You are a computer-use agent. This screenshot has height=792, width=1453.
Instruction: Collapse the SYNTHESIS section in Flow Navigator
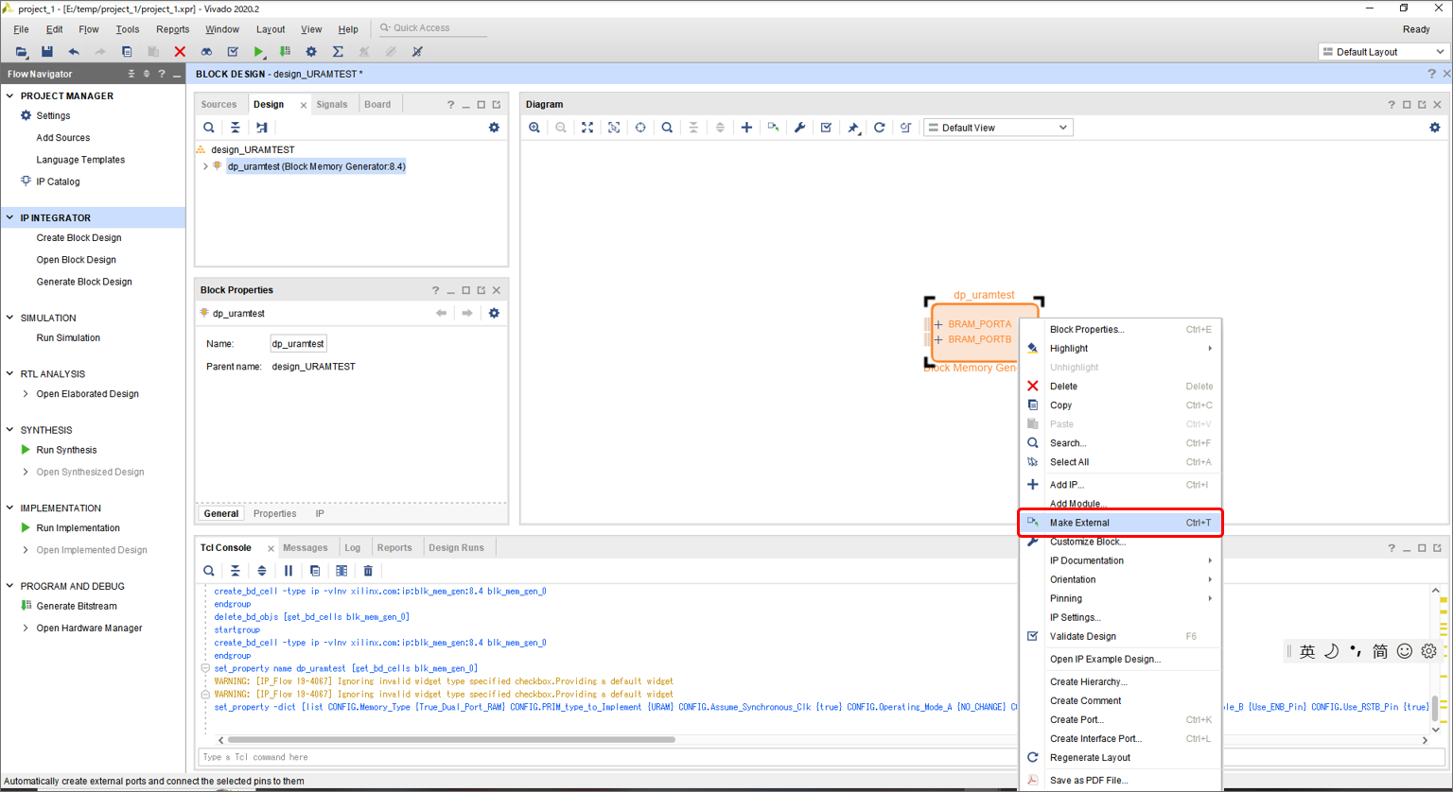pos(10,430)
